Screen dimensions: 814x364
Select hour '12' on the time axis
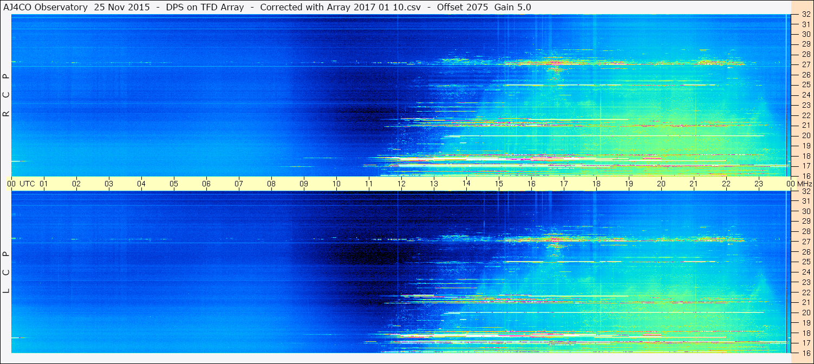(x=401, y=184)
